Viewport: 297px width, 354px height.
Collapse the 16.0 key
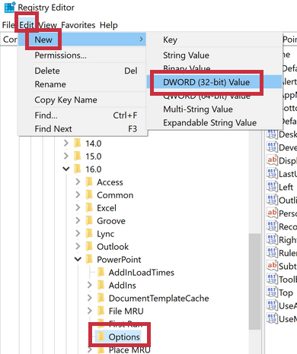tap(66, 169)
